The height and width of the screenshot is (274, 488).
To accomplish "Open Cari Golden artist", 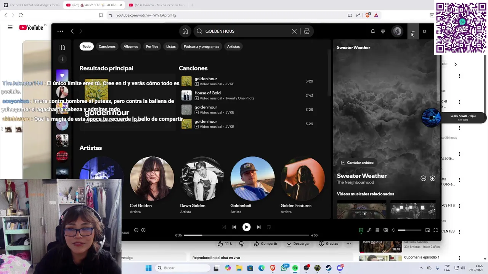I will pos(152,186).
